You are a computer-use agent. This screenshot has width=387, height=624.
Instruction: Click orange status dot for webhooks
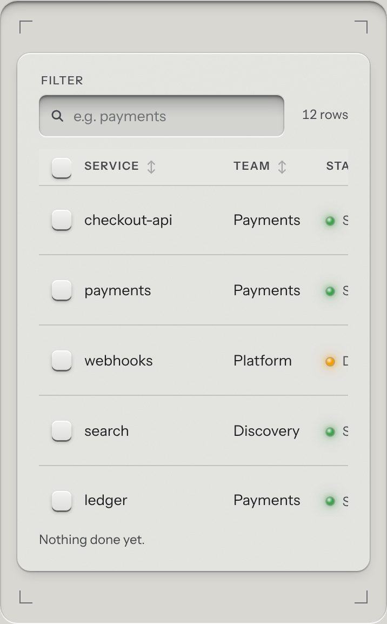[x=330, y=361]
